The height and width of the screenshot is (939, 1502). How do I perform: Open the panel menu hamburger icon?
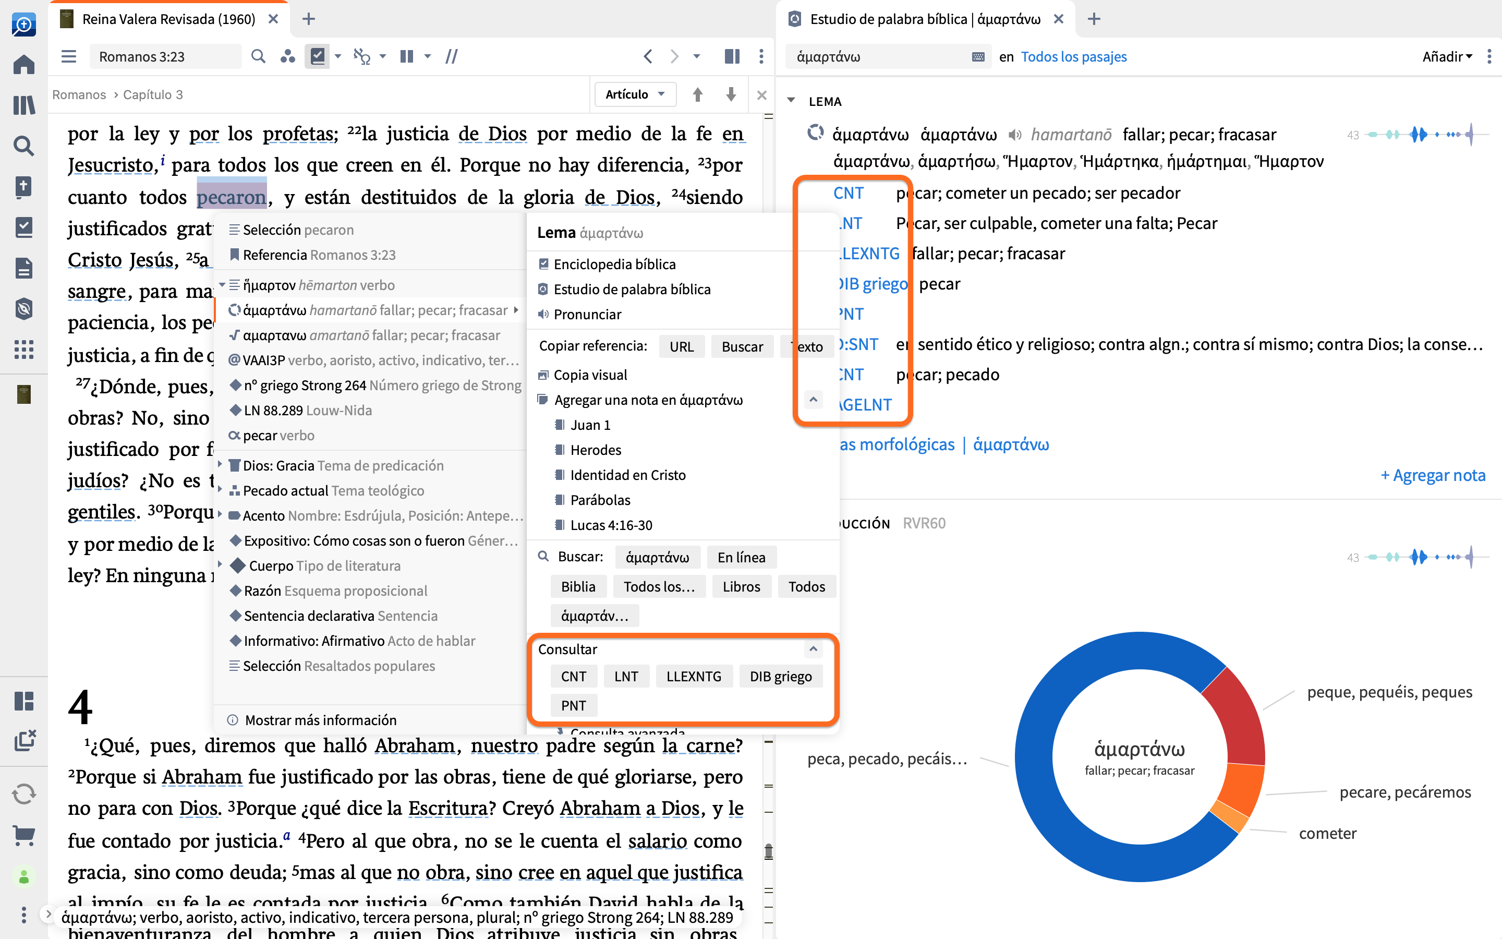click(x=69, y=56)
